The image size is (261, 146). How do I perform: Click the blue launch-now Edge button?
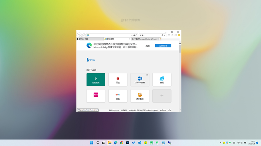tap(163, 46)
